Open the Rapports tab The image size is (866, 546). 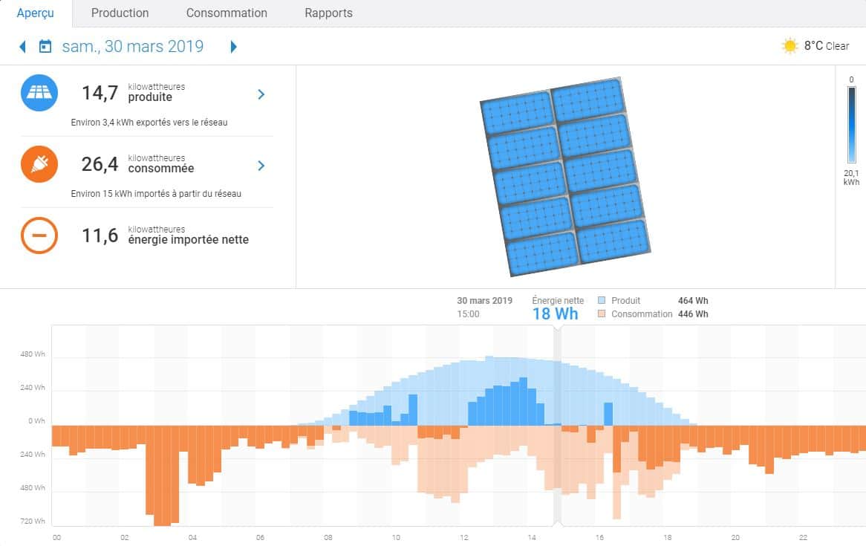328,13
